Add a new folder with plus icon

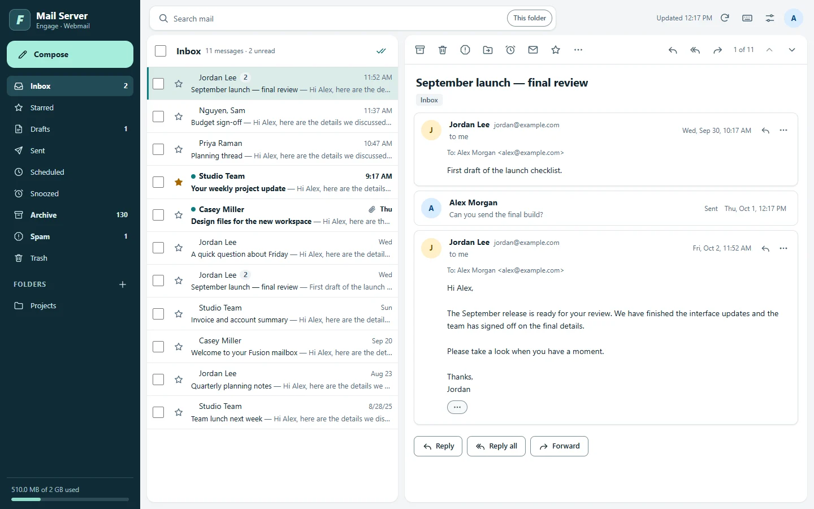click(123, 284)
